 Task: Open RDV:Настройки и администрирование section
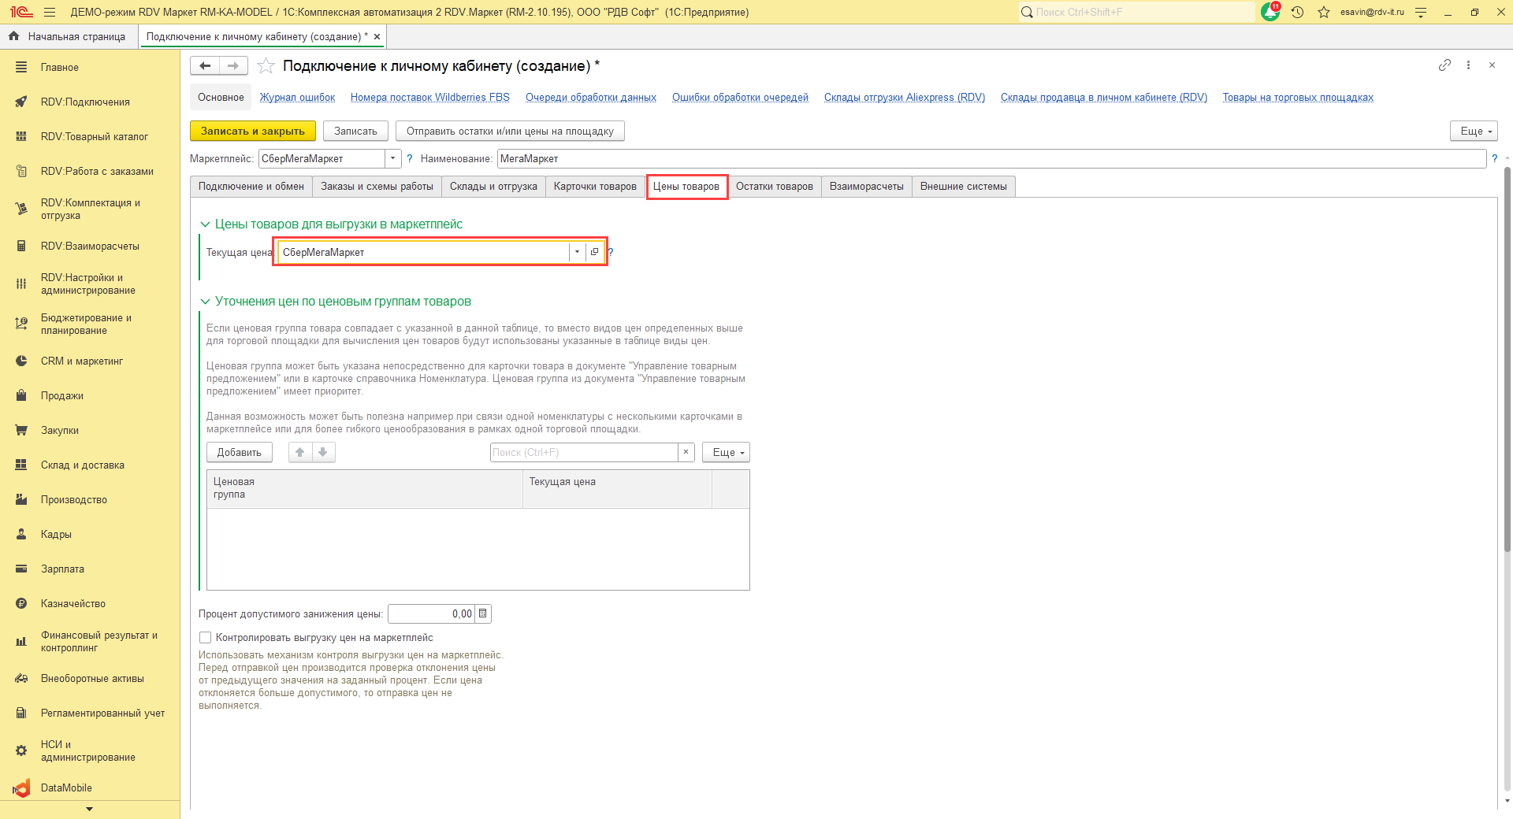(90, 284)
